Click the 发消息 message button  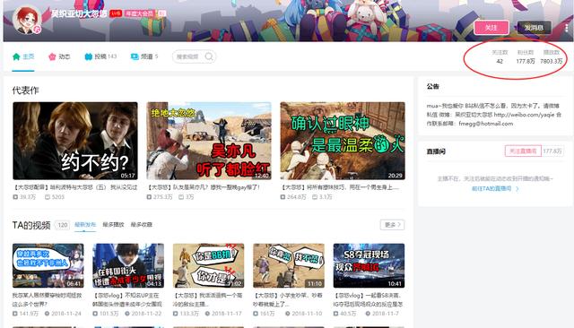point(534,28)
